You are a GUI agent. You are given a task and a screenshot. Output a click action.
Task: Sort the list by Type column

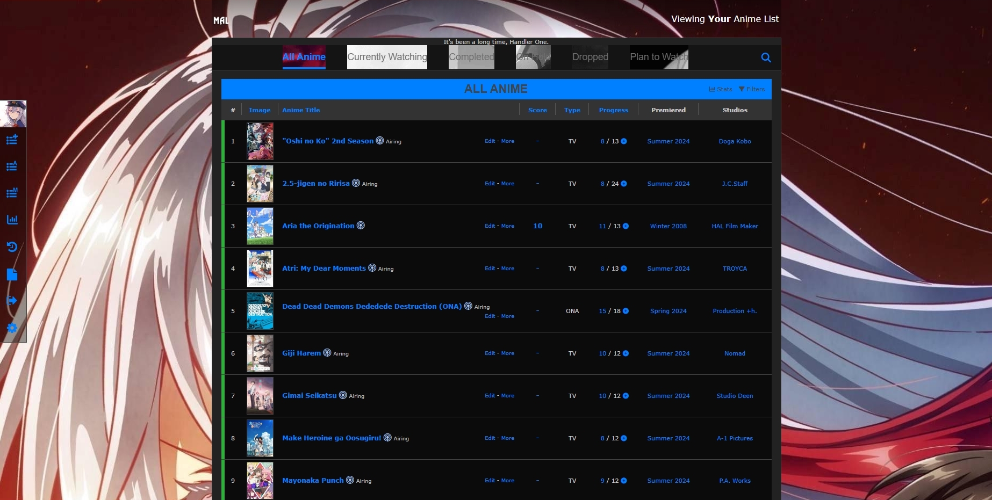[x=572, y=110]
